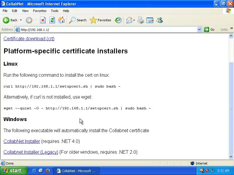Open the History clock icon

click(x=118, y=20)
